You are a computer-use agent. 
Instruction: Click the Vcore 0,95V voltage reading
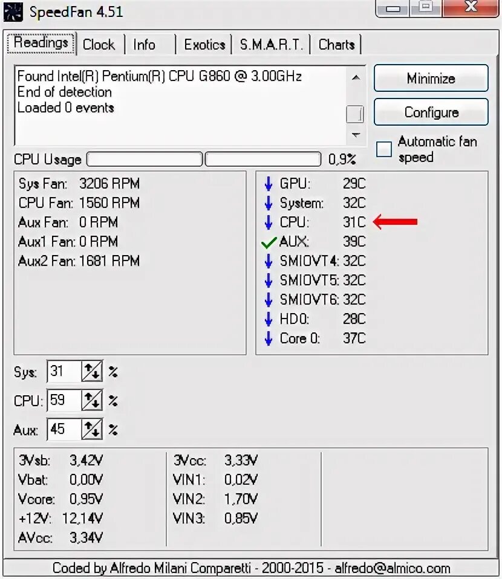coord(60,499)
